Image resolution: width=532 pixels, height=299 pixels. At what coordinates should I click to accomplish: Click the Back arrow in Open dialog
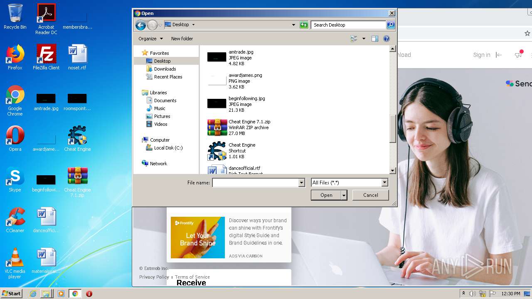[140, 25]
